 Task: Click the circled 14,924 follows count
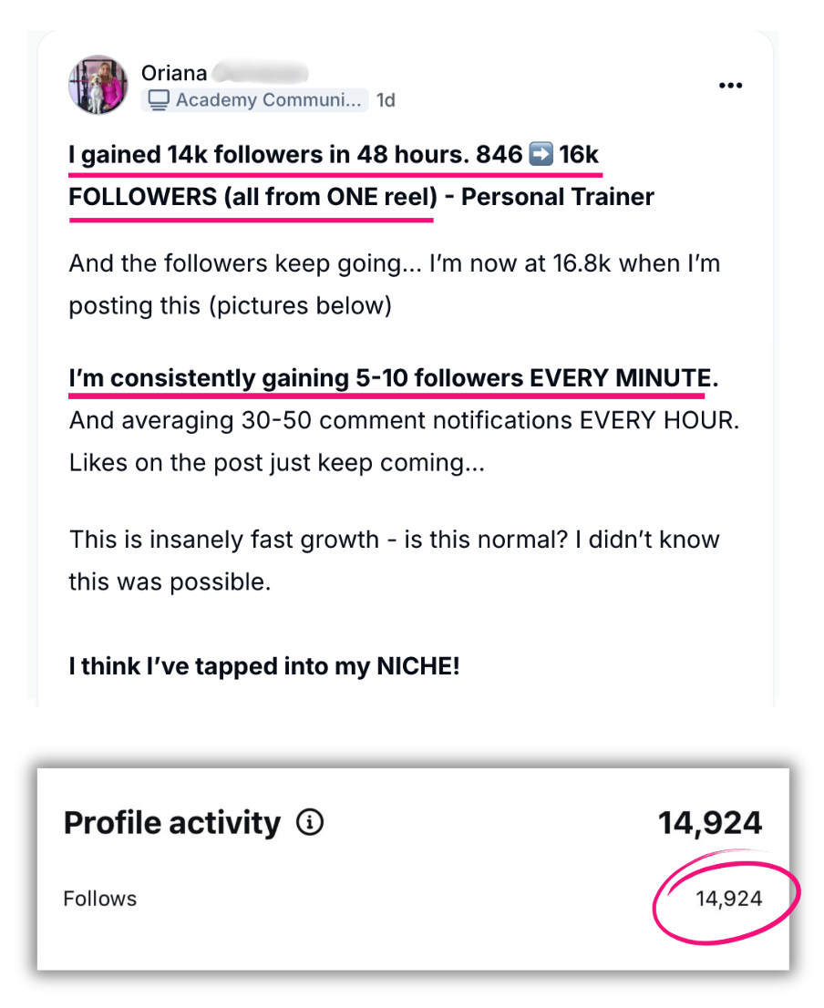click(x=728, y=900)
